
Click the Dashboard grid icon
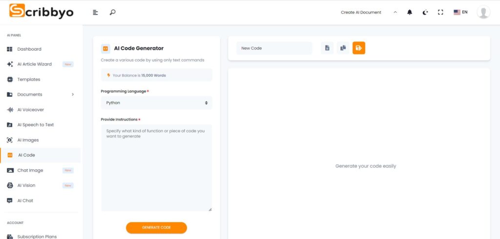[x=10, y=49]
